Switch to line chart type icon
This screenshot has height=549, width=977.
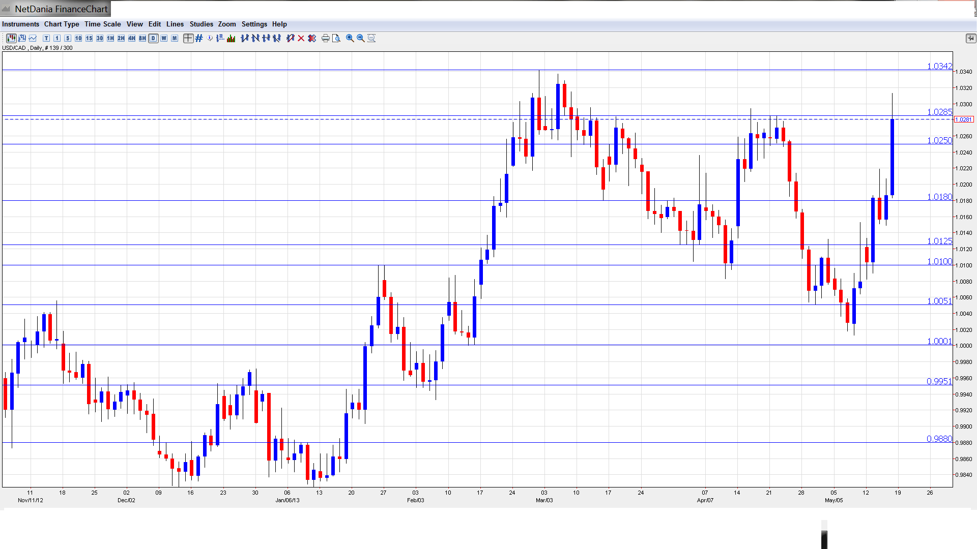[33, 38]
